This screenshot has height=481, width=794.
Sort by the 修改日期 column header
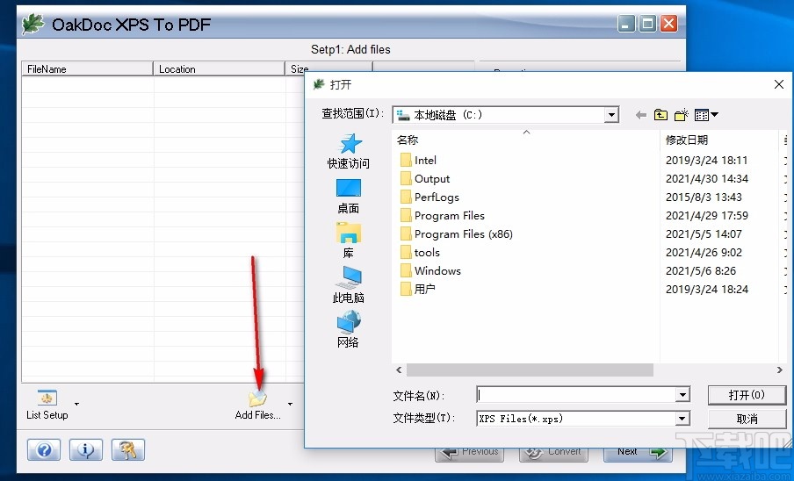click(x=718, y=140)
